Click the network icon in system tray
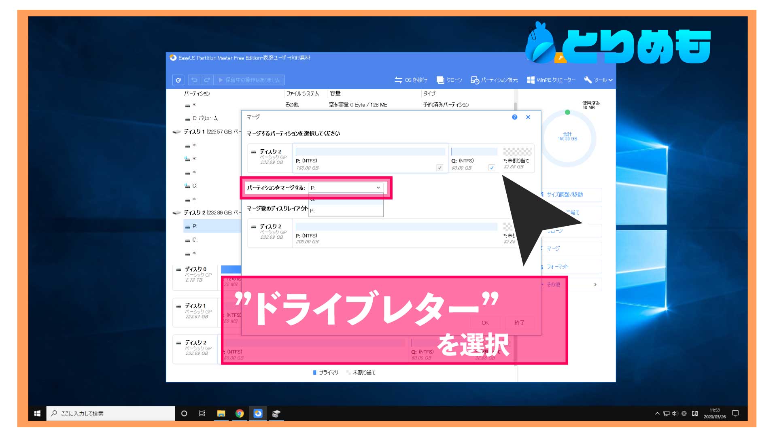 coord(667,413)
